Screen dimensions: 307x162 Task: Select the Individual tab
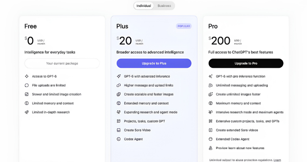point(144,6)
